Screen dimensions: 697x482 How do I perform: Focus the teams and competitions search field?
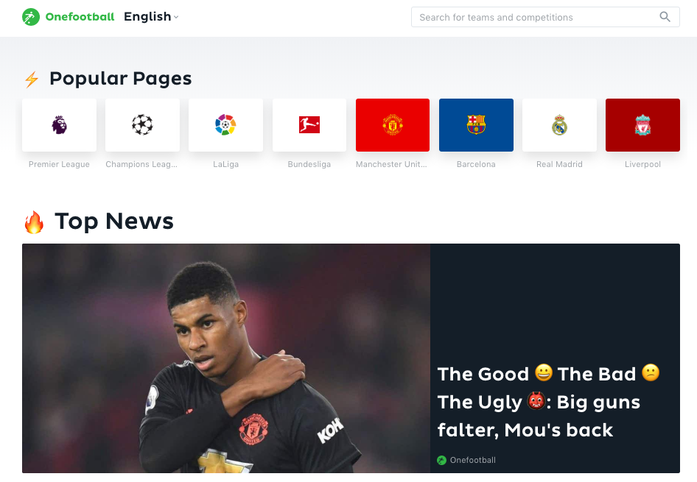(545, 17)
